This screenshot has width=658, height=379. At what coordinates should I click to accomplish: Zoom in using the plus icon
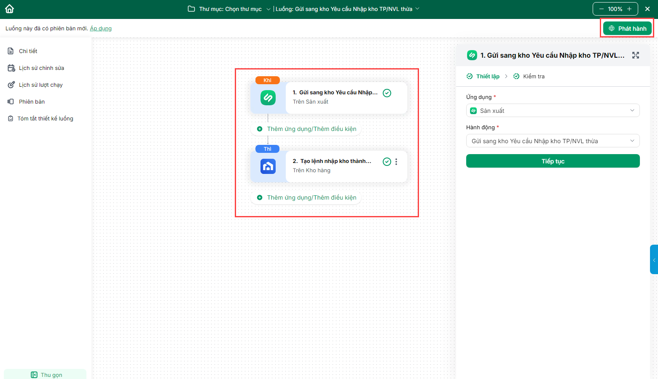[629, 9]
